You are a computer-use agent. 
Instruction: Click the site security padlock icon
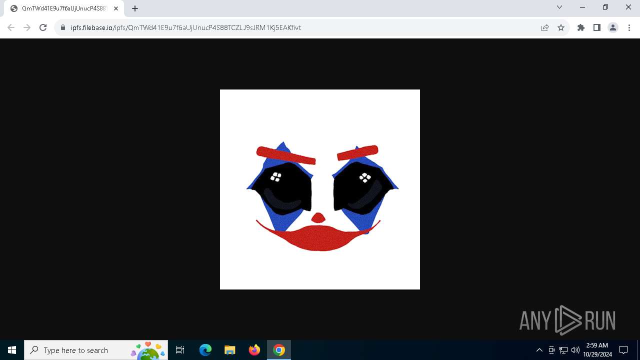click(63, 27)
